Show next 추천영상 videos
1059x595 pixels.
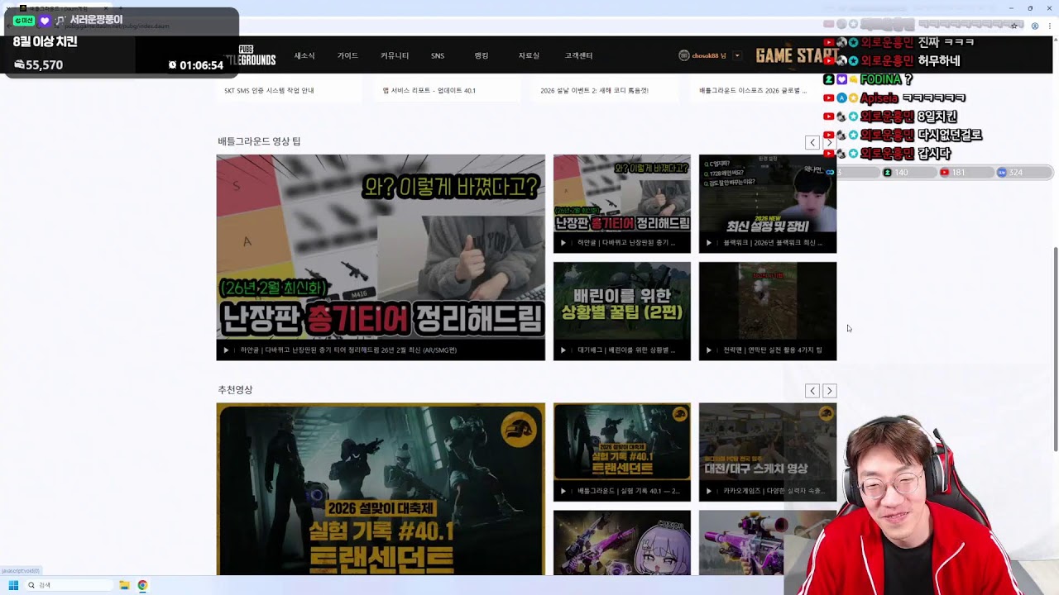(x=829, y=391)
